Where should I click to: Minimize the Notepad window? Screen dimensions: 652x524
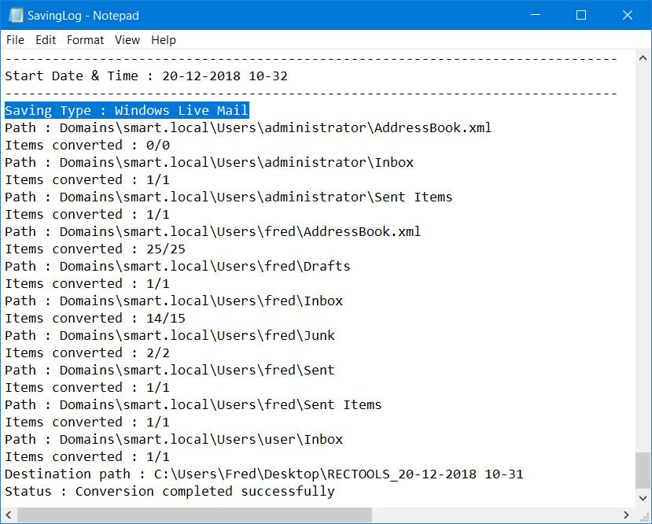(536, 16)
